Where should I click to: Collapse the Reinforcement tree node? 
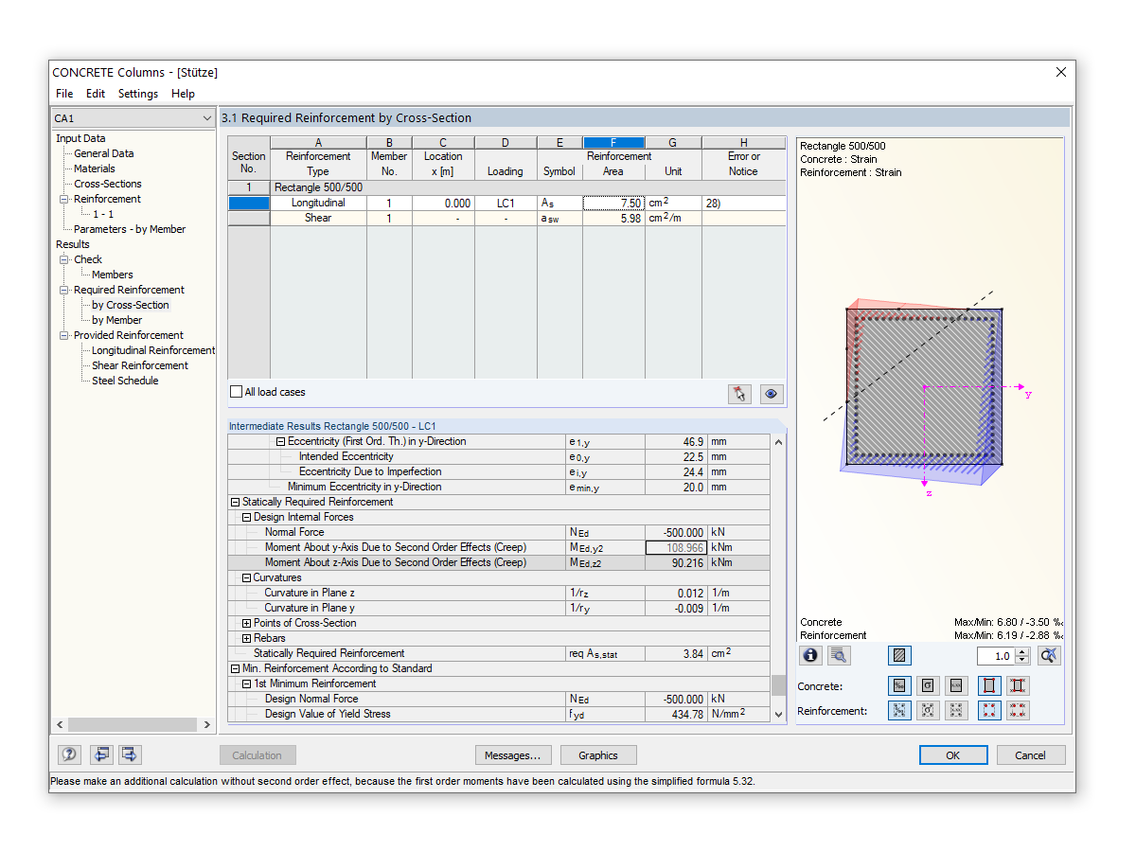click(64, 199)
